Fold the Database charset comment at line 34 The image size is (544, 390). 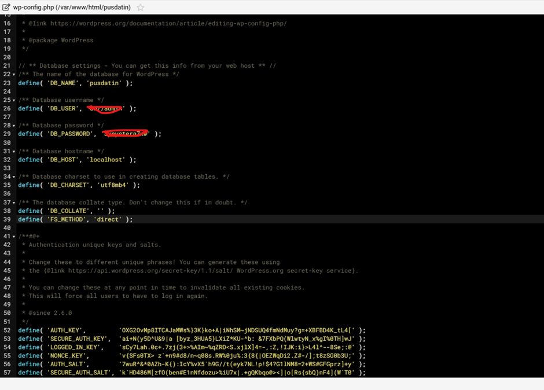14,177
